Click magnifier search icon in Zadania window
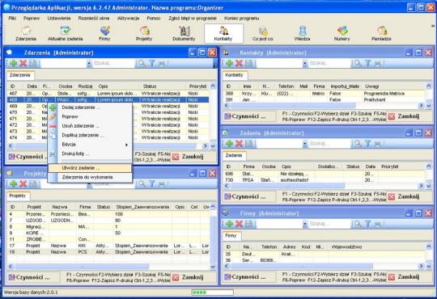This screenshot has height=299, width=437. coord(358,144)
